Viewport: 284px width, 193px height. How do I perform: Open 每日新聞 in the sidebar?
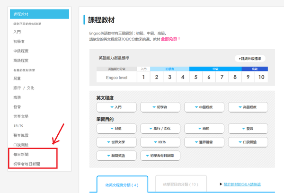click(x=21, y=154)
